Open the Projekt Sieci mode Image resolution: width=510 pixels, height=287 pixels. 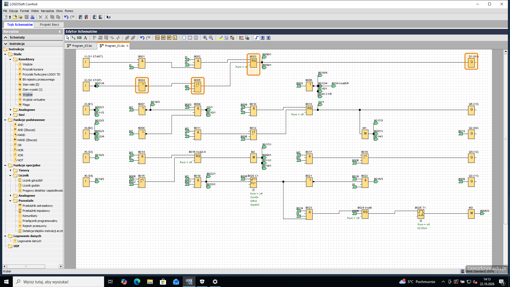[x=49, y=24]
